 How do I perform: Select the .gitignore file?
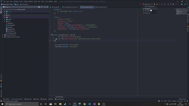(10, 23)
